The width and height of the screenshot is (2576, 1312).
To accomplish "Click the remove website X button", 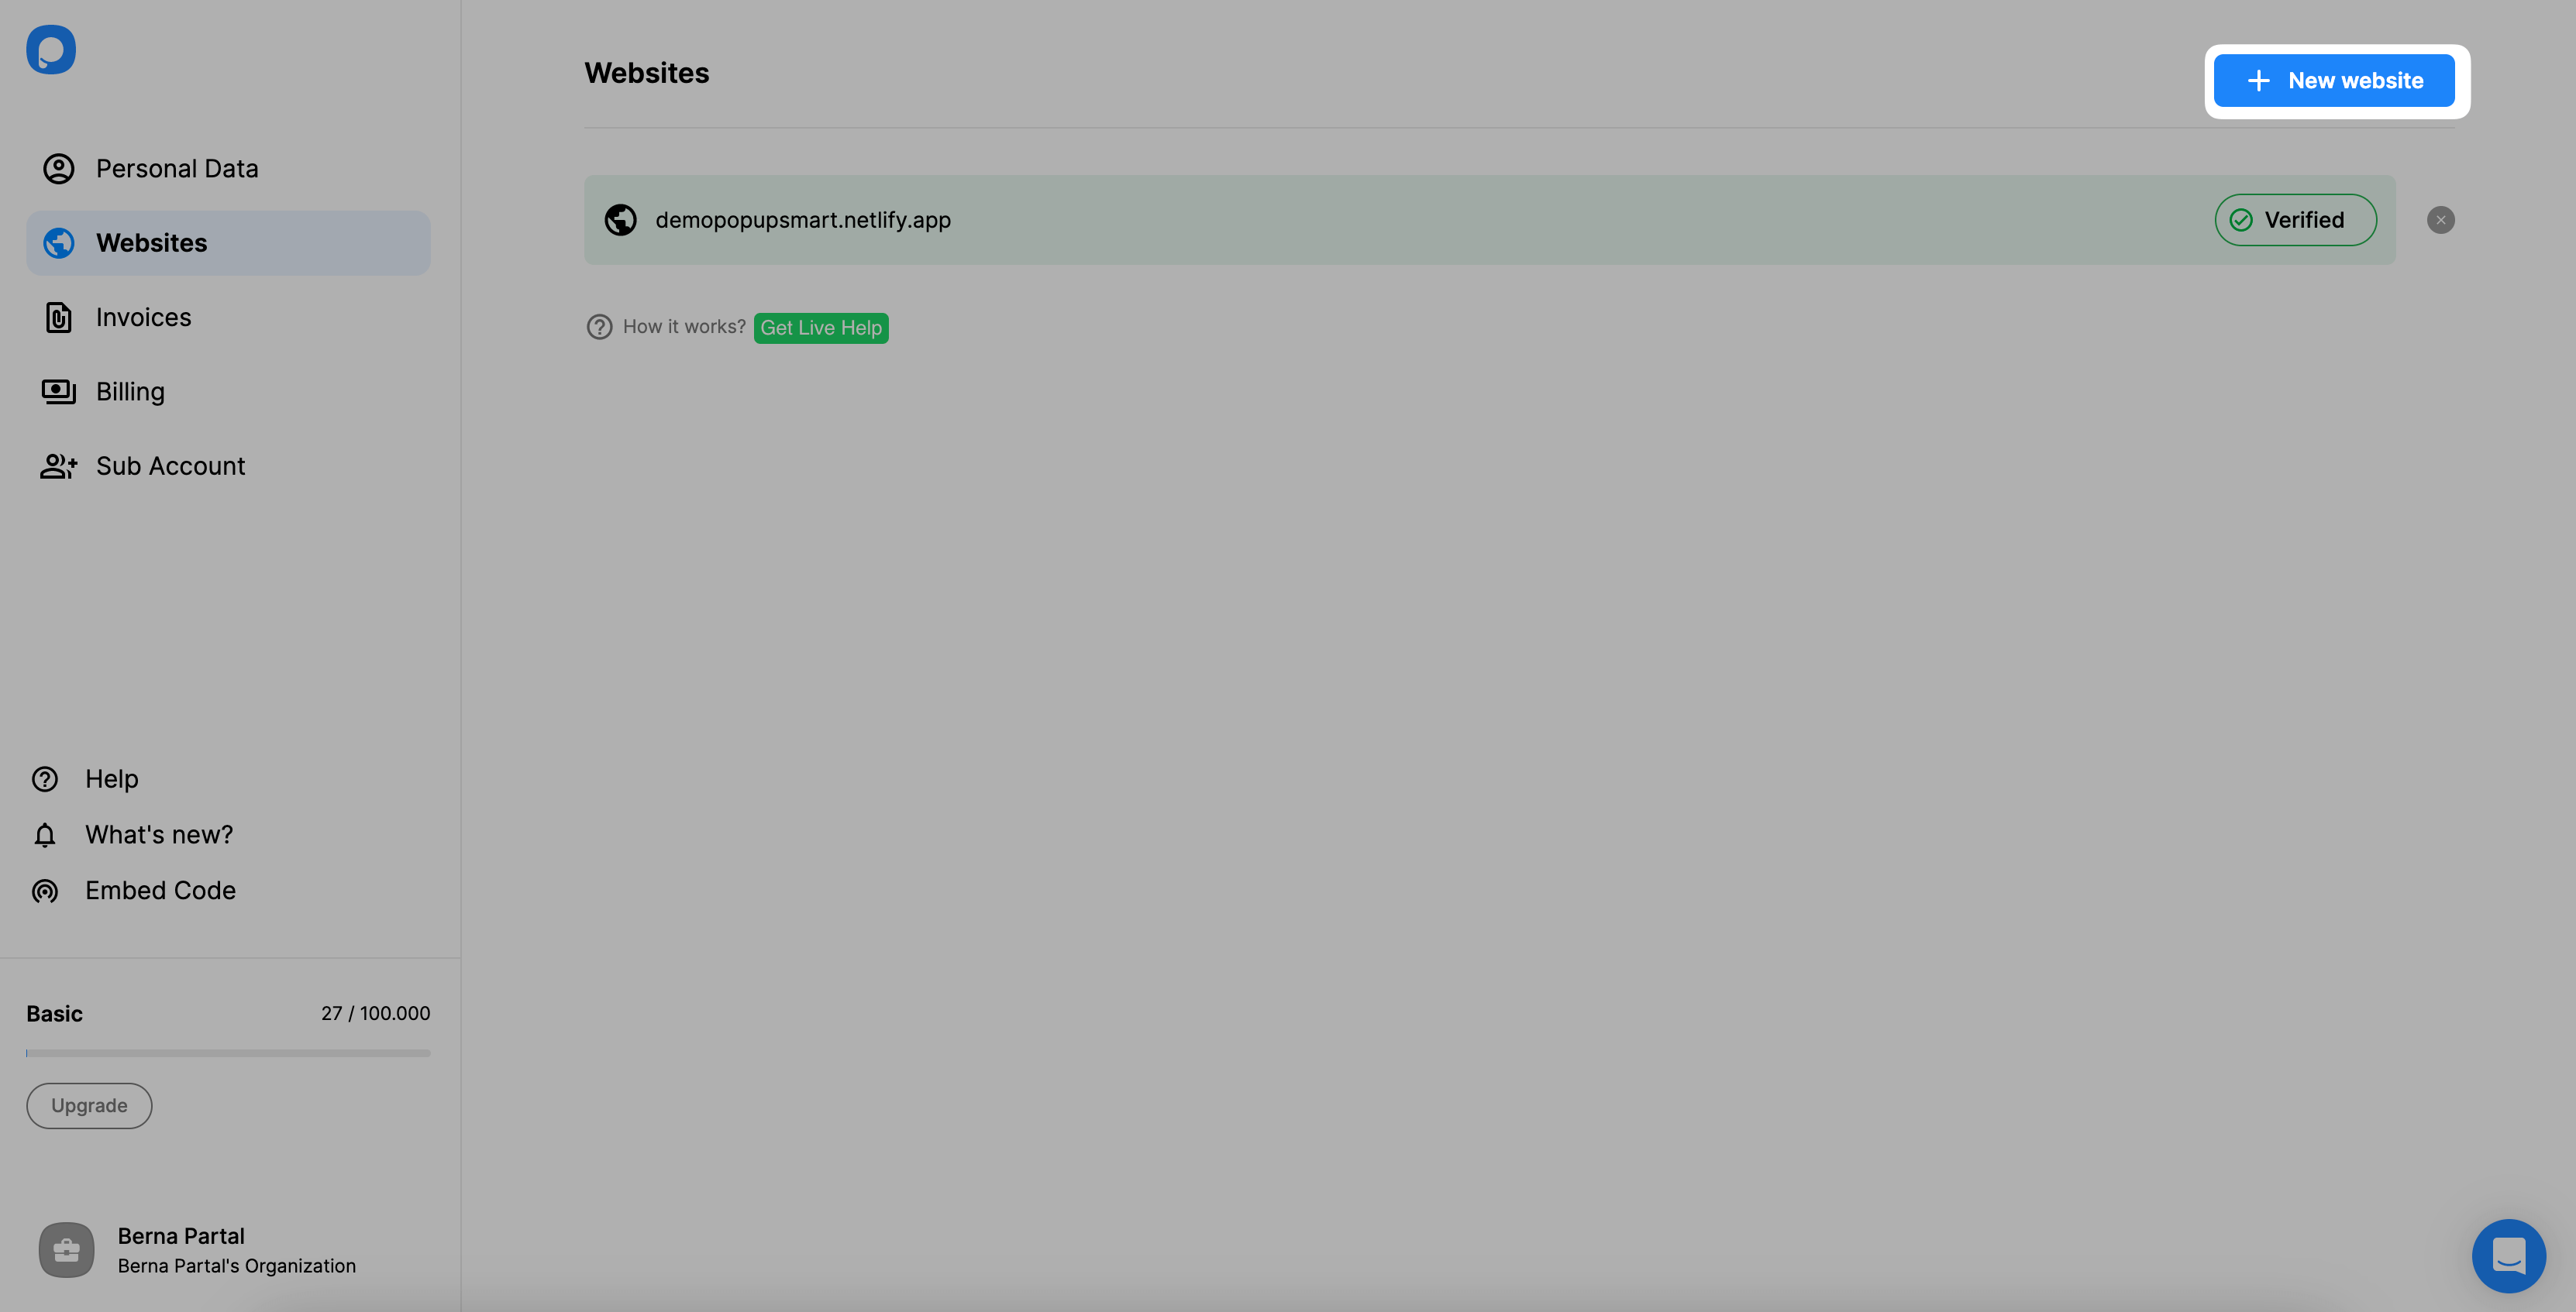I will (x=2440, y=219).
